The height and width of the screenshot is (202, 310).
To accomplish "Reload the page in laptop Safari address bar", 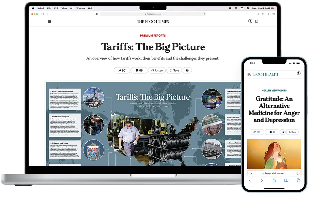I will (x=204, y=14).
